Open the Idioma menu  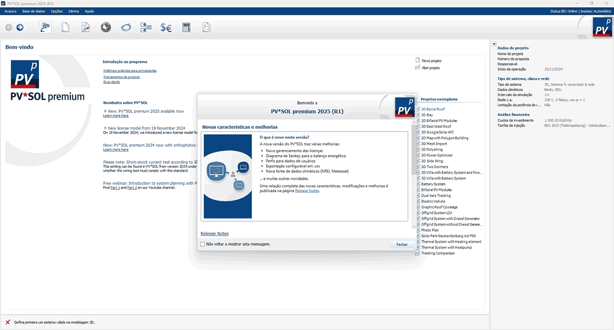click(73, 11)
